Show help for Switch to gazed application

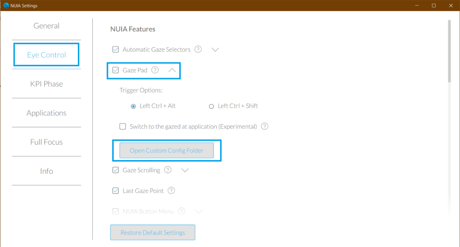click(x=265, y=126)
